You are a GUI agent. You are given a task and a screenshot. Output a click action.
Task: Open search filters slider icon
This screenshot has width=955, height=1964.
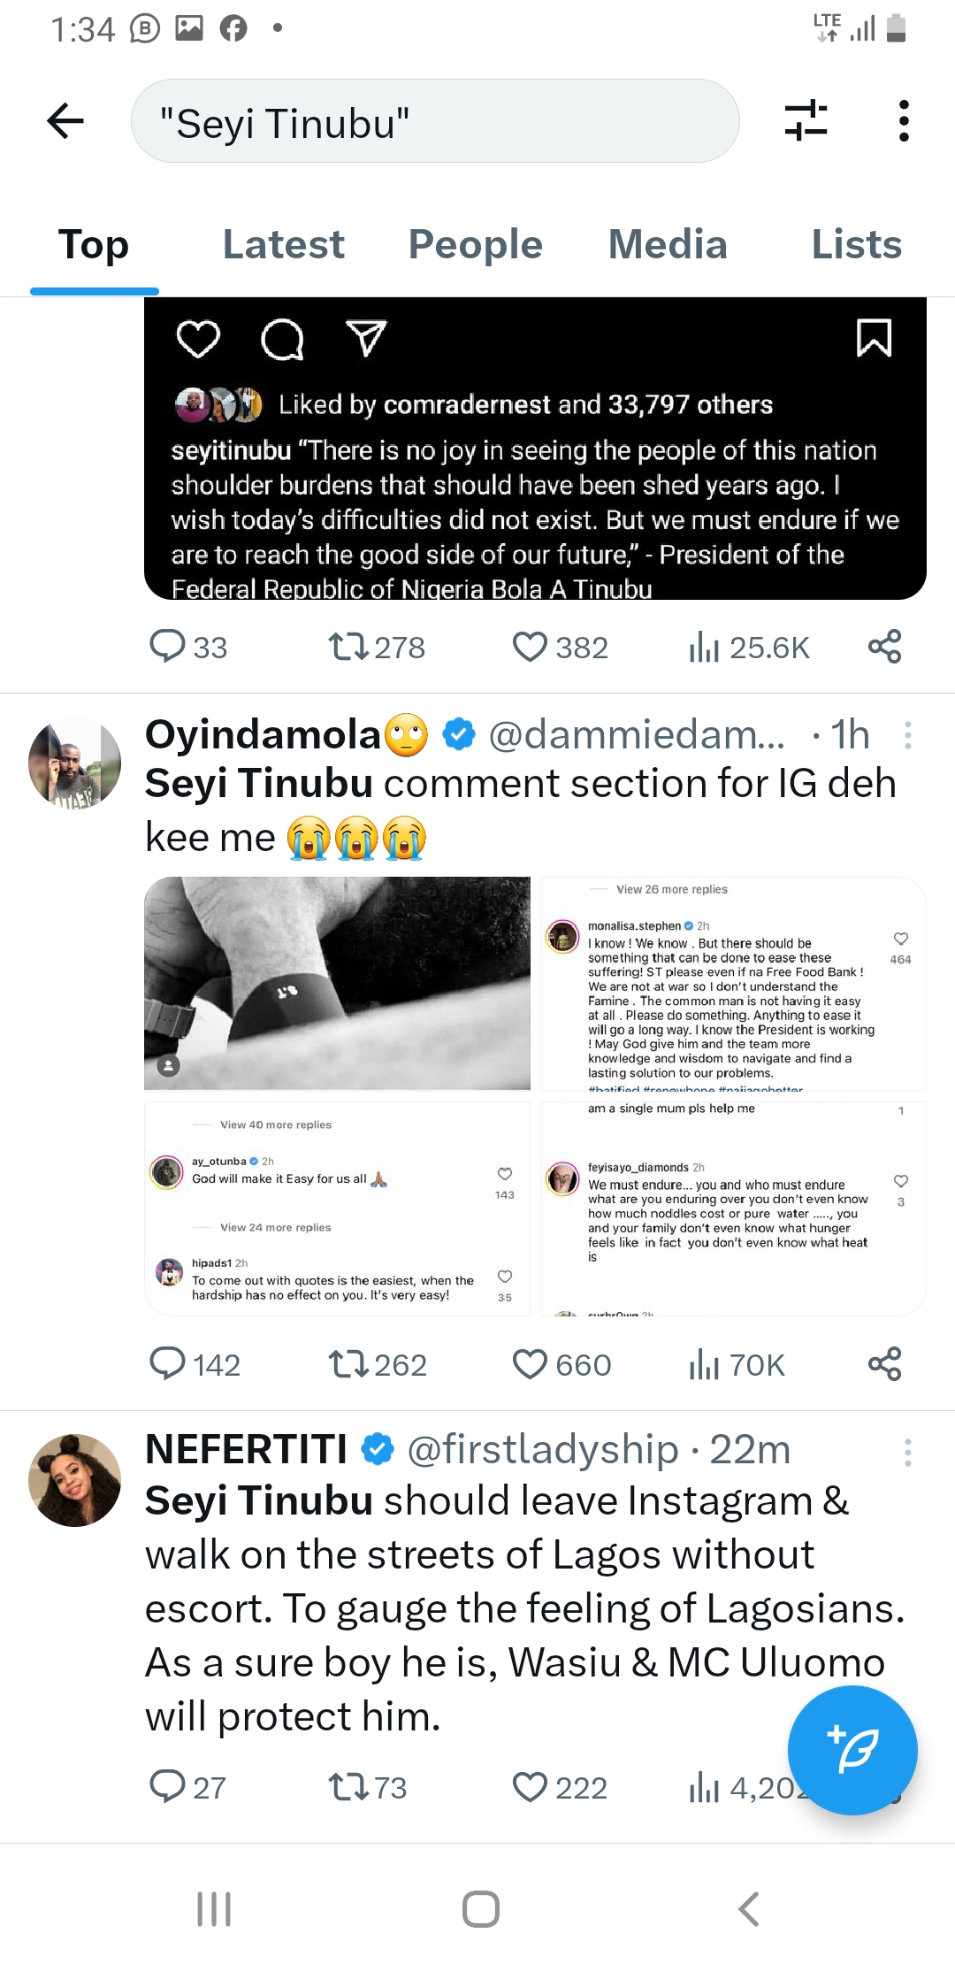point(806,121)
